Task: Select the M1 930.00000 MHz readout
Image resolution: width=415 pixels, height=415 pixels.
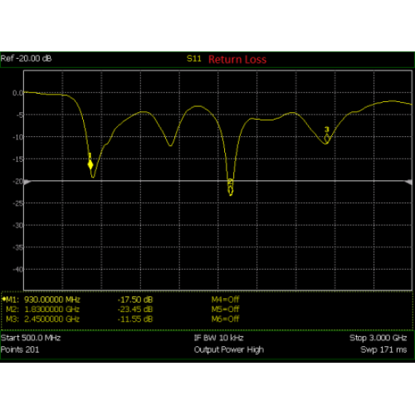Action: click(x=43, y=300)
